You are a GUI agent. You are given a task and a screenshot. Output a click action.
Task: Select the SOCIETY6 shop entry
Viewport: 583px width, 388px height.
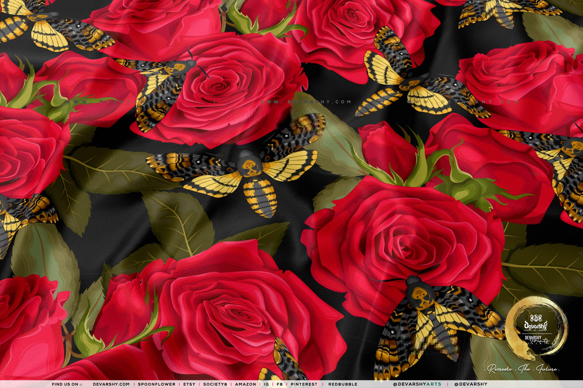215,384
